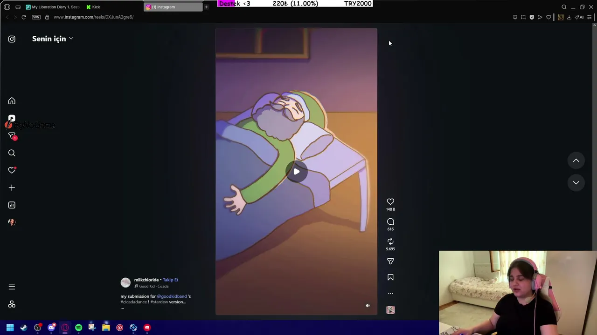Go back in browser history
Image resolution: width=597 pixels, height=335 pixels.
pos(7,17)
